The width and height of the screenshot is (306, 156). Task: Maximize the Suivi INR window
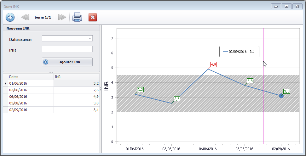pyautogui.click(x=286, y=6)
